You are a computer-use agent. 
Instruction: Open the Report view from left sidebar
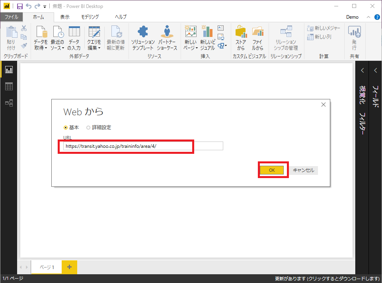pos(9,70)
